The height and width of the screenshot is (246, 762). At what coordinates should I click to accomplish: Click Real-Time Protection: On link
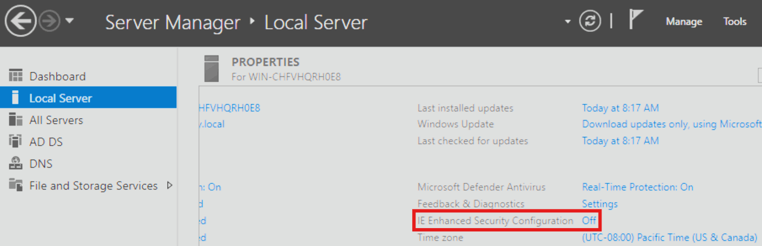pos(637,187)
